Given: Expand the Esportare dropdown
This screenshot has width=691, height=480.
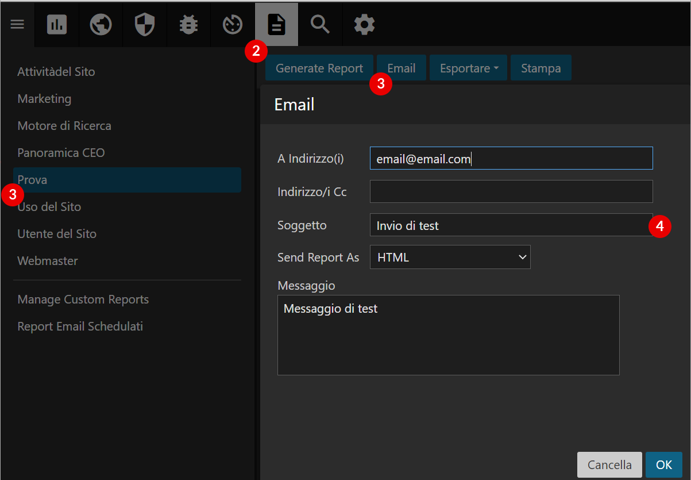Looking at the screenshot, I should (468, 68).
